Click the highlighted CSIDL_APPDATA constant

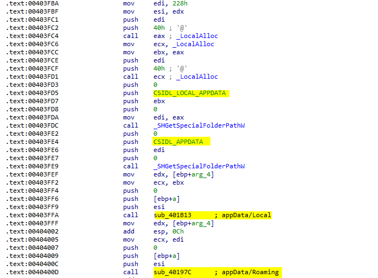coord(178,142)
